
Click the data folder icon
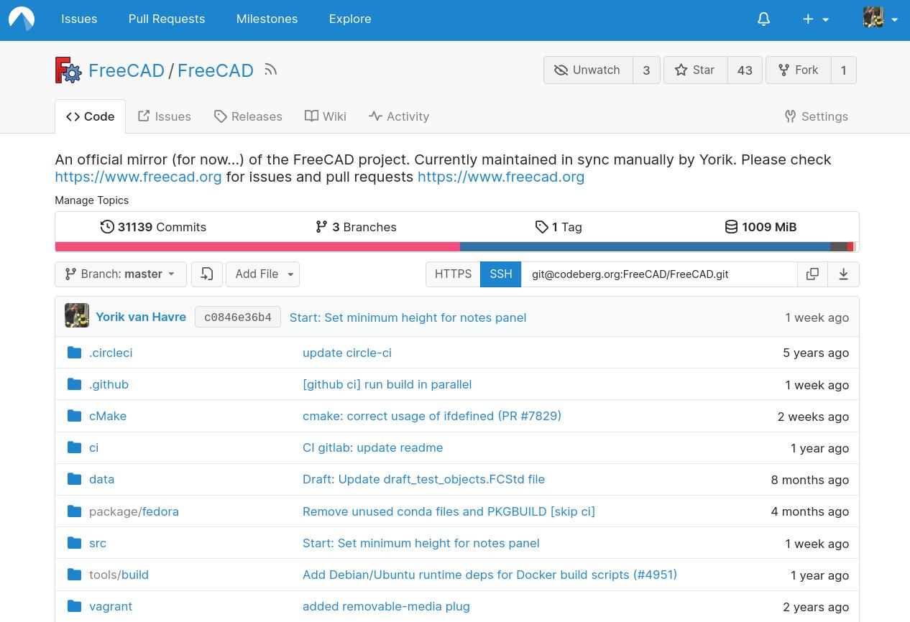pos(74,479)
